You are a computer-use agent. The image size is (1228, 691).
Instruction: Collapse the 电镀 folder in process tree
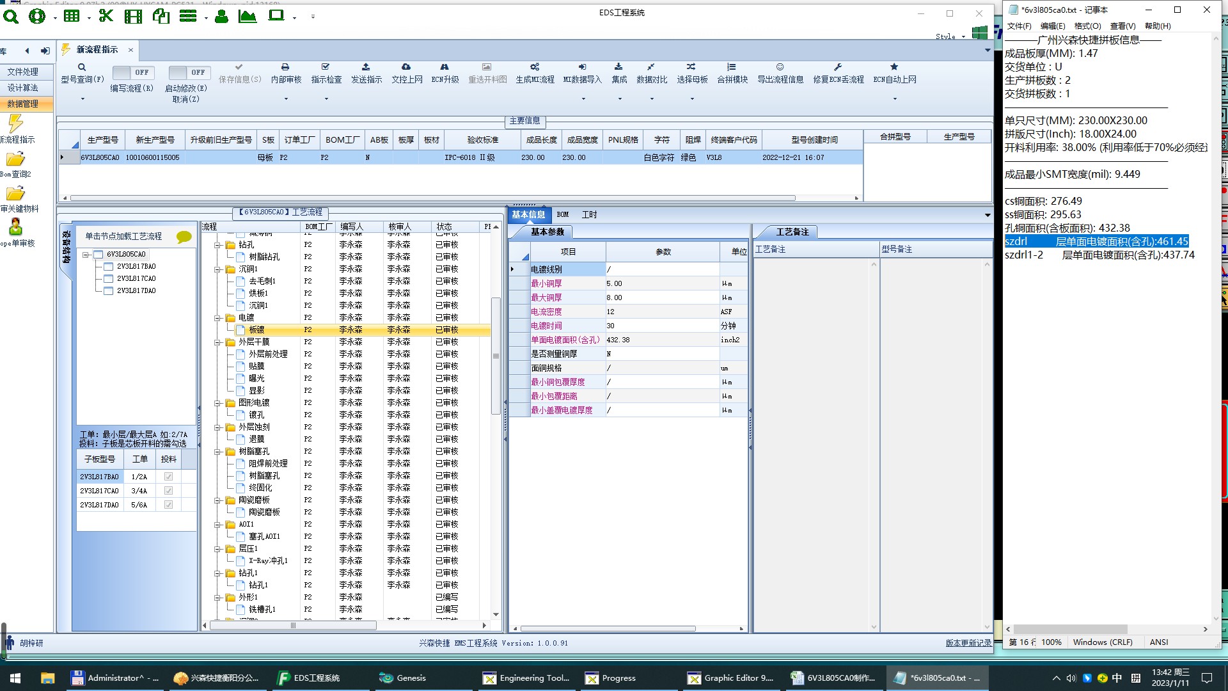pyautogui.click(x=218, y=318)
